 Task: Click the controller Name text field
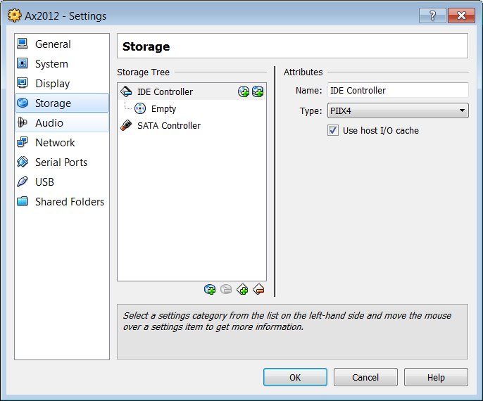pos(398,91)
